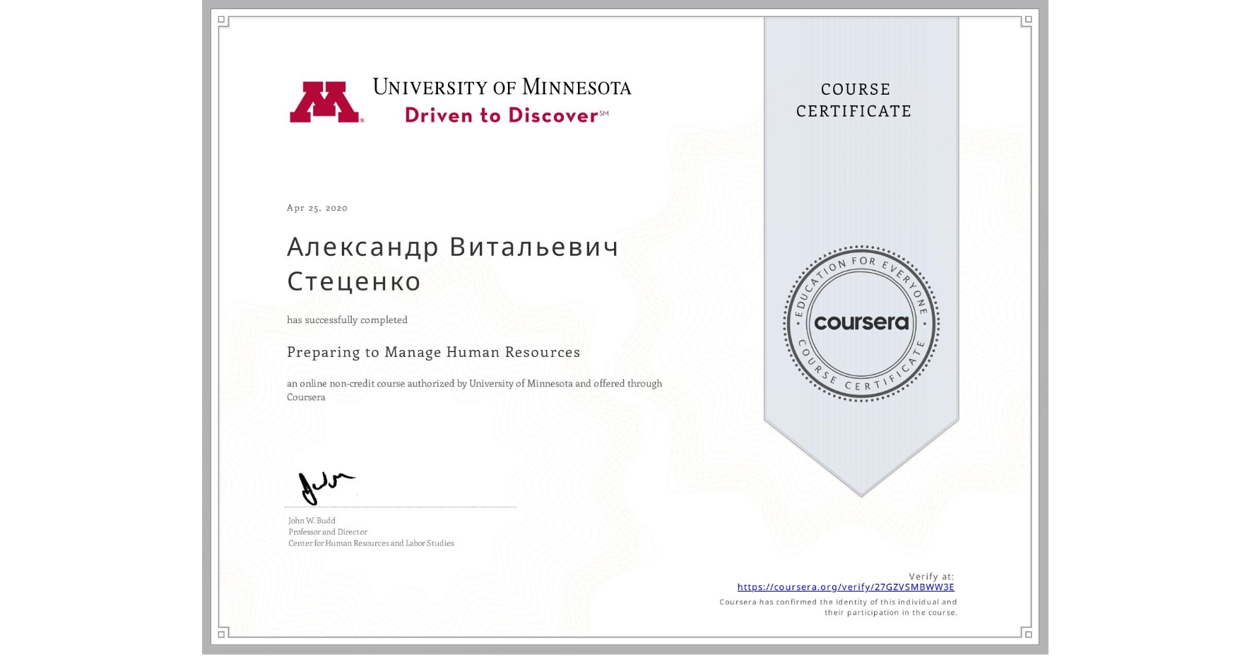Click the Verify at label
Screen dimensions: 1252x656
[x=932, y=575]
